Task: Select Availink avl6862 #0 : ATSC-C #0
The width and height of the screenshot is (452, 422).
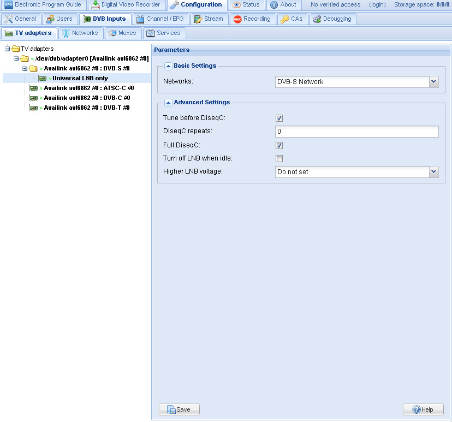Action: tap(89, 88)
